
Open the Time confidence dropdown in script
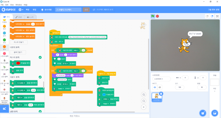76,71
